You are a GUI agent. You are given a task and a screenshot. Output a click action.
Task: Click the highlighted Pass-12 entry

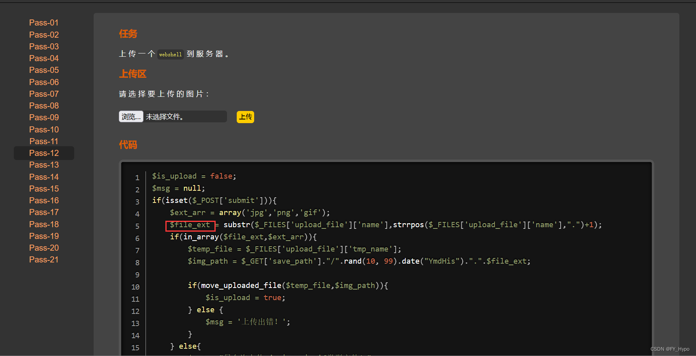[x=44, y=153]
